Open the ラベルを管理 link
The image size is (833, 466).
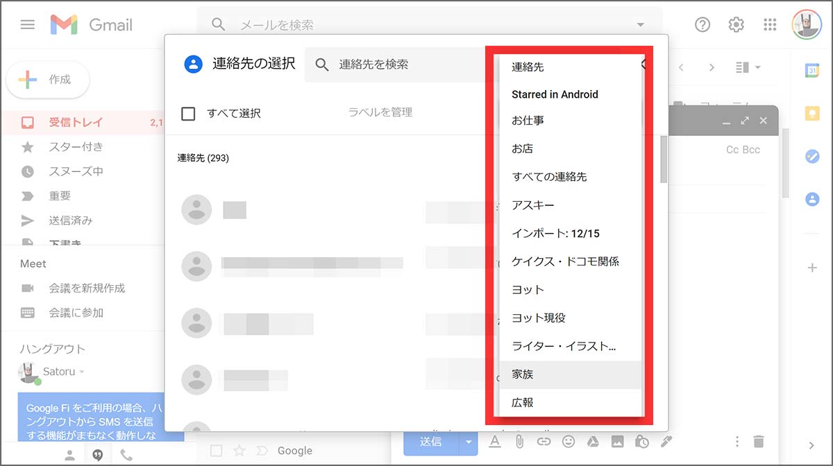coord(380,111)
